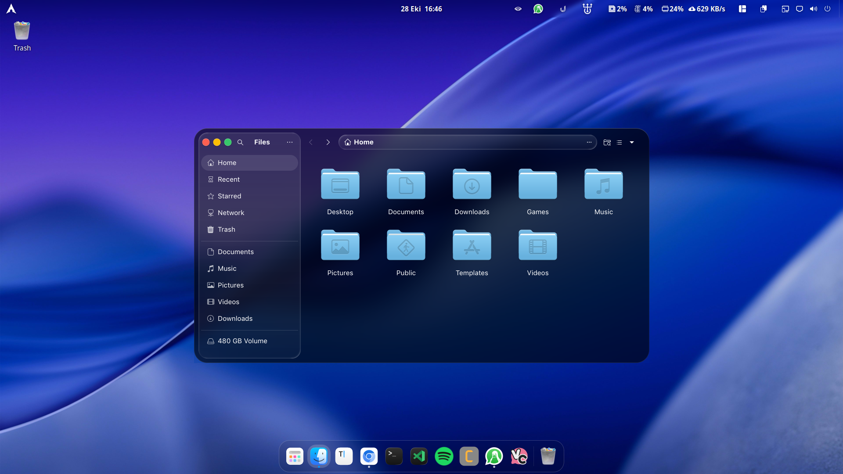Open the path bar three-dot menu
The width and height of the screenshot is (843, 474).
(589, 142)
